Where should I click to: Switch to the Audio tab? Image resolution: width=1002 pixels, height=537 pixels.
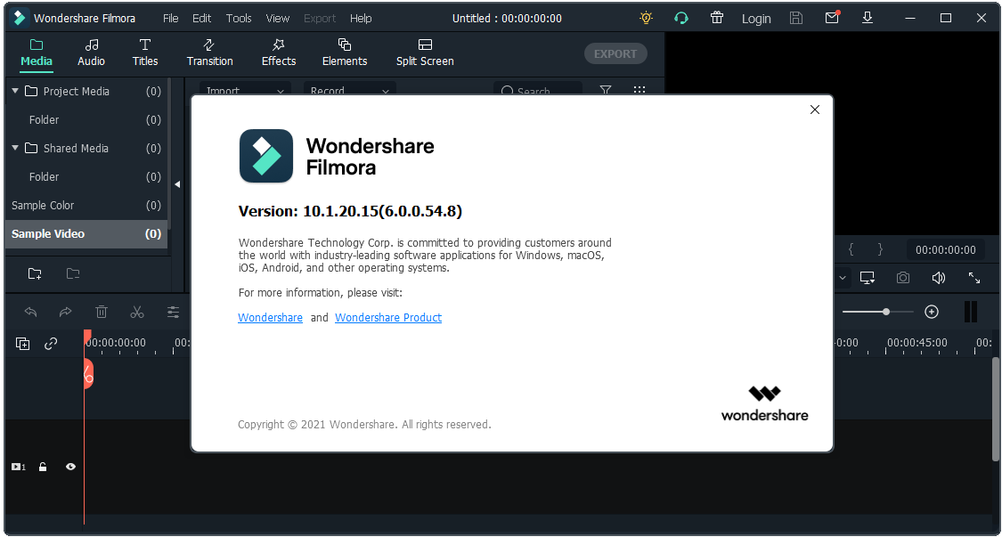pyautogui.click(x=92, y=53)
